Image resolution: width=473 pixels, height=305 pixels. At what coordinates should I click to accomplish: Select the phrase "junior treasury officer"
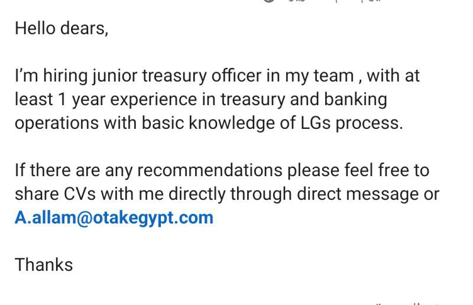pos(177,76)
